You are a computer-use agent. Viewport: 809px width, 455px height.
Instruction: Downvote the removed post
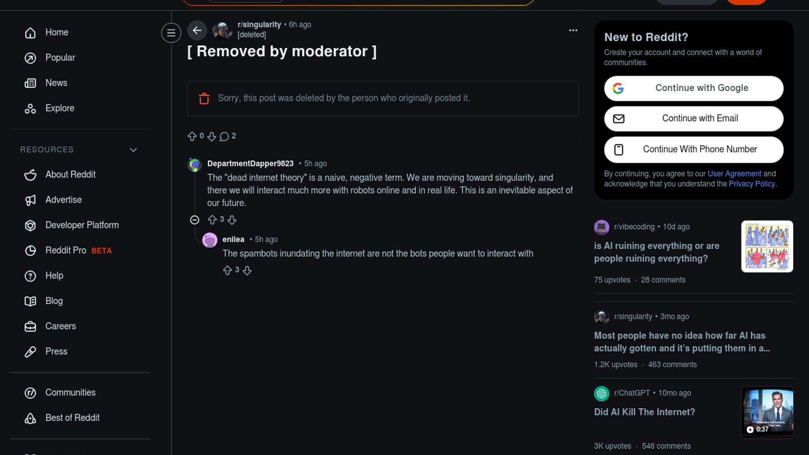[212, 136]
